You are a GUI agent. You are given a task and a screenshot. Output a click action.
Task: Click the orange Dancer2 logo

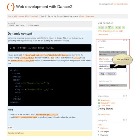pos(11,7)
